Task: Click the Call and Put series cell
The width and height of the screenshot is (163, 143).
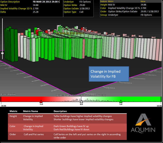Action: tap(34, 134)
